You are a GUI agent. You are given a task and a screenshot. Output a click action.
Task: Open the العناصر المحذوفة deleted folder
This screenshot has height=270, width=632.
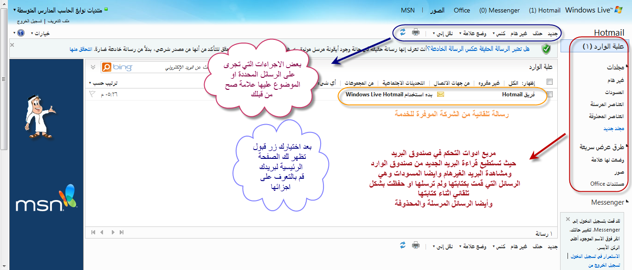[x=607, y=116]
